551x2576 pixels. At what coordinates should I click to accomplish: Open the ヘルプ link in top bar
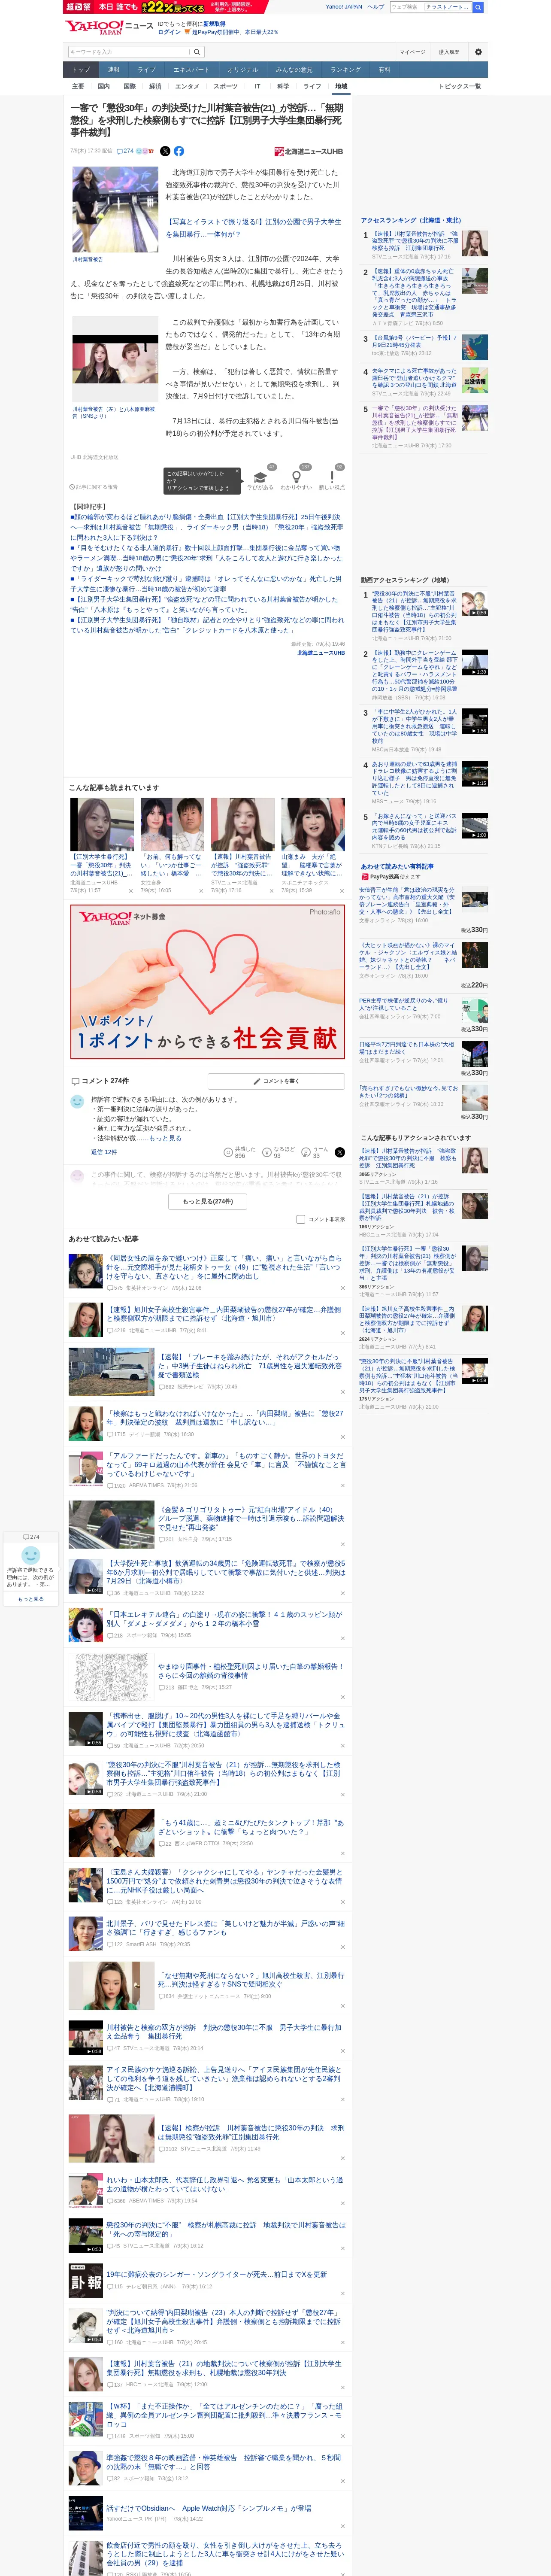coord(376,7)
